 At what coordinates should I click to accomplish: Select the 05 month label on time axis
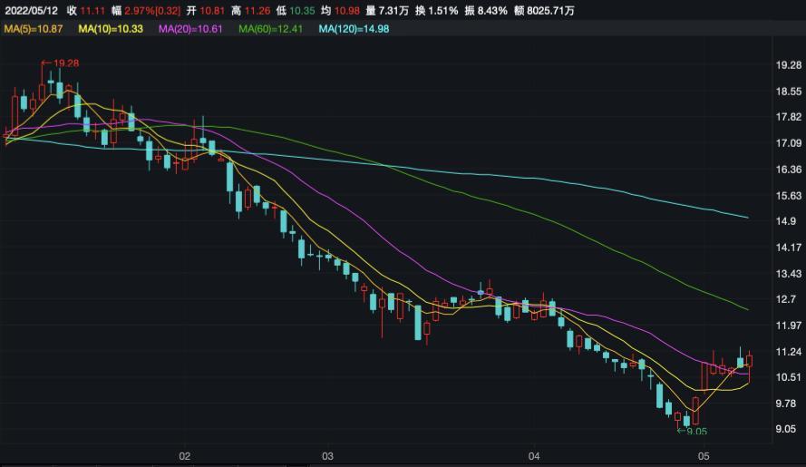coord(701,456)
